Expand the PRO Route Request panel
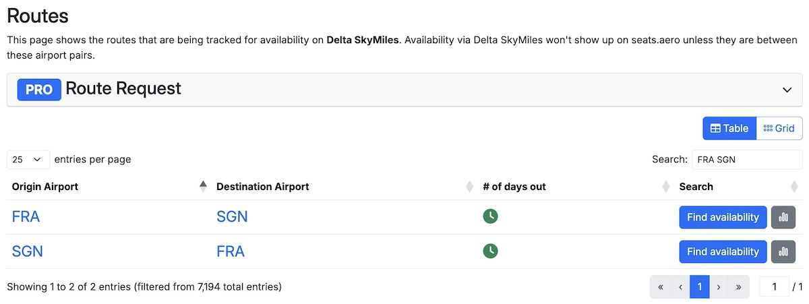 click(x=786, y=90)
